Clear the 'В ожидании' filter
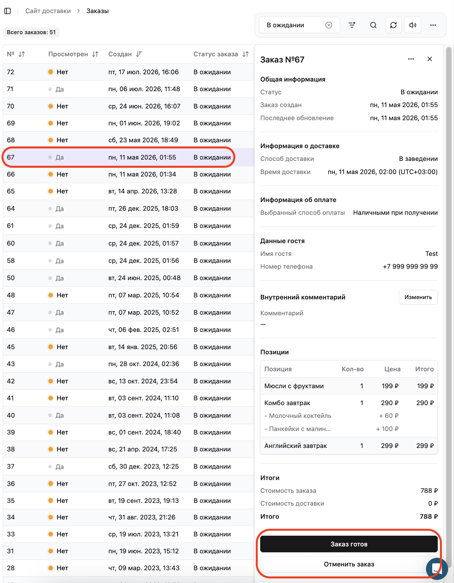The height and width of the screenshot is (583, 454). 329,25
